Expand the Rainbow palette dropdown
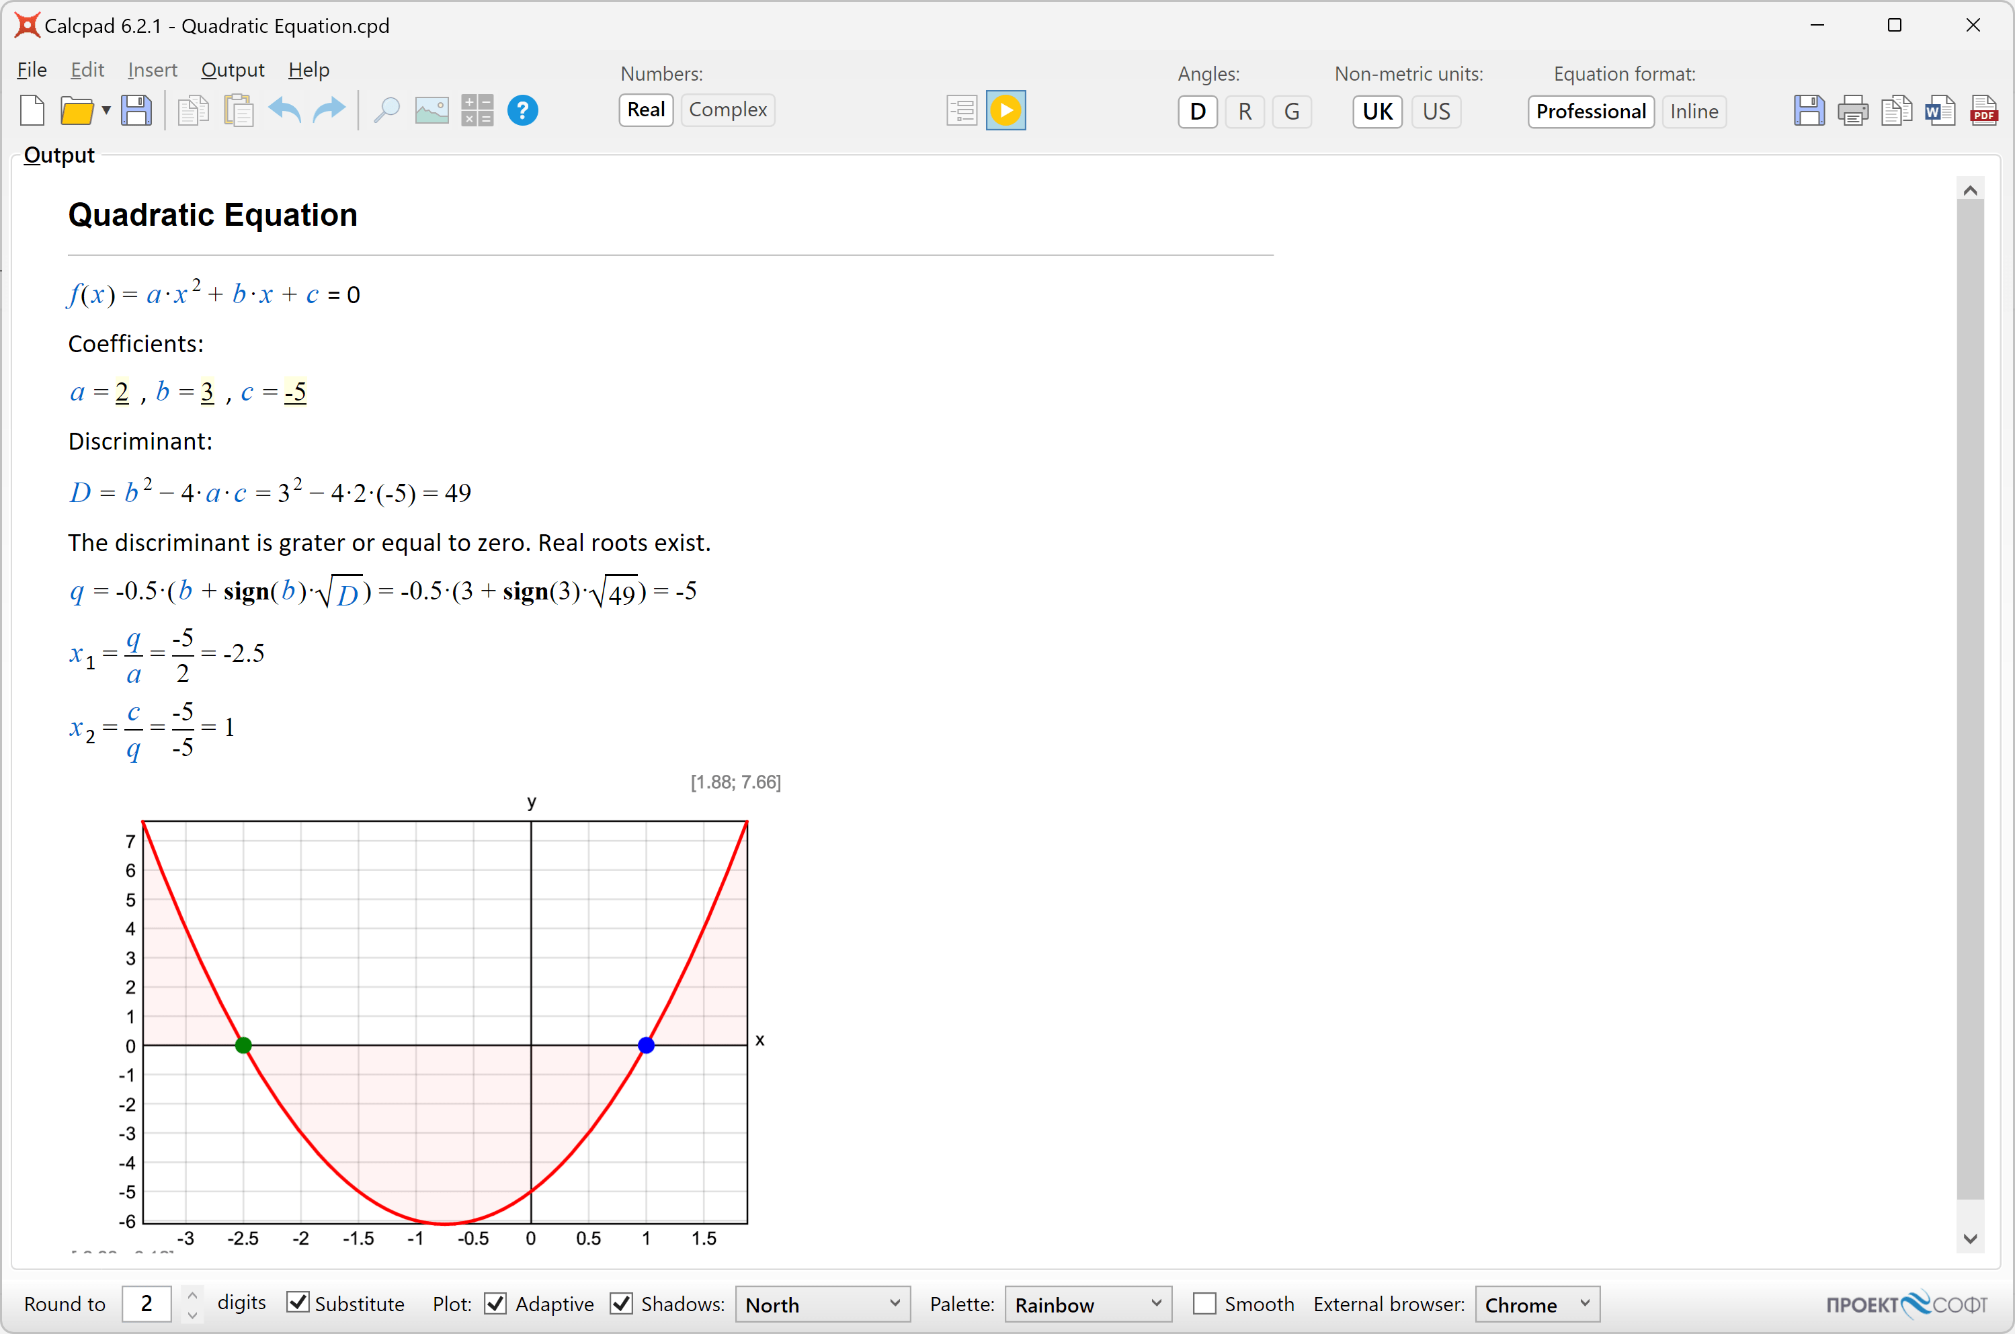Screen dimensions: 2015x1334 click(x=1087, y=1304)
